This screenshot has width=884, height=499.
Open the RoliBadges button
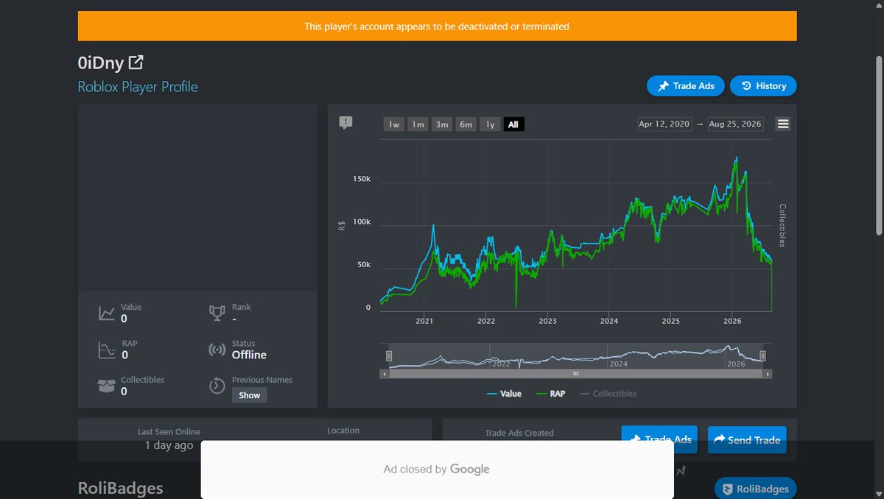[x=755, y=489]
